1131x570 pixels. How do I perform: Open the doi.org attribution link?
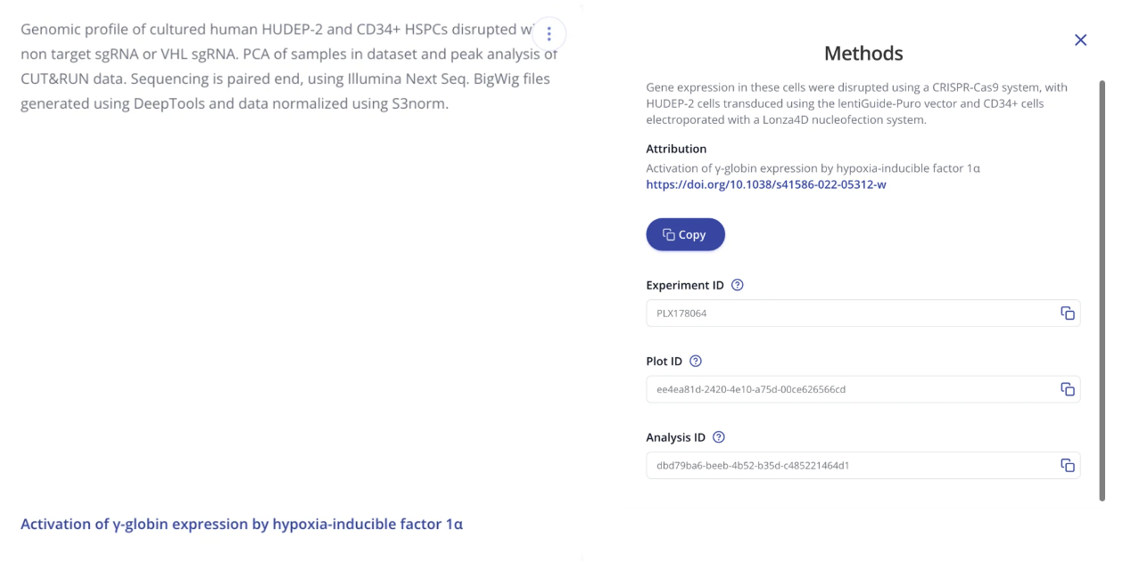(765, 185)
